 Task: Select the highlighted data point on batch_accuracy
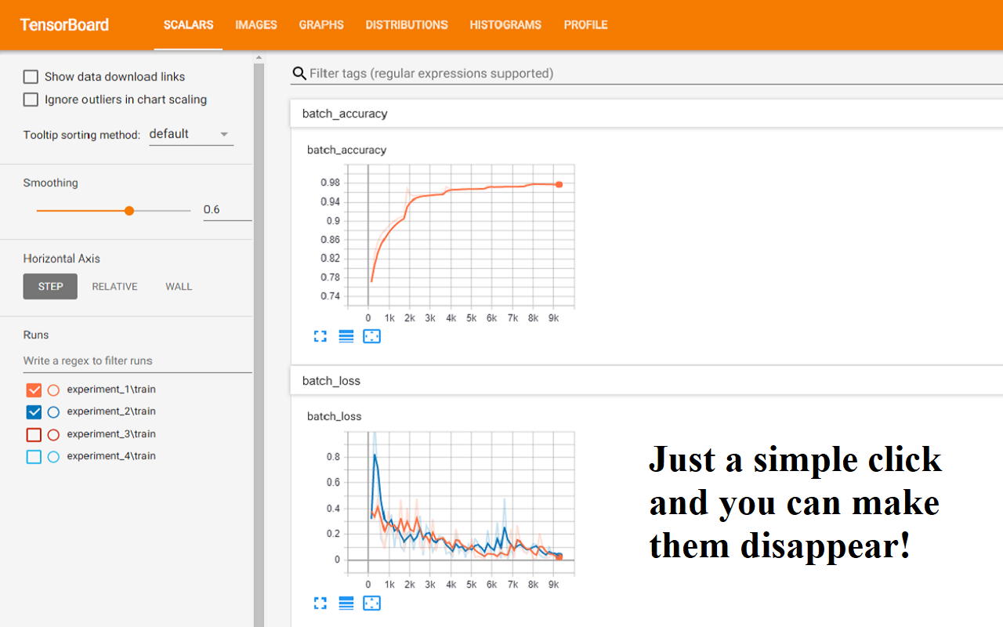tap(559, 184)
